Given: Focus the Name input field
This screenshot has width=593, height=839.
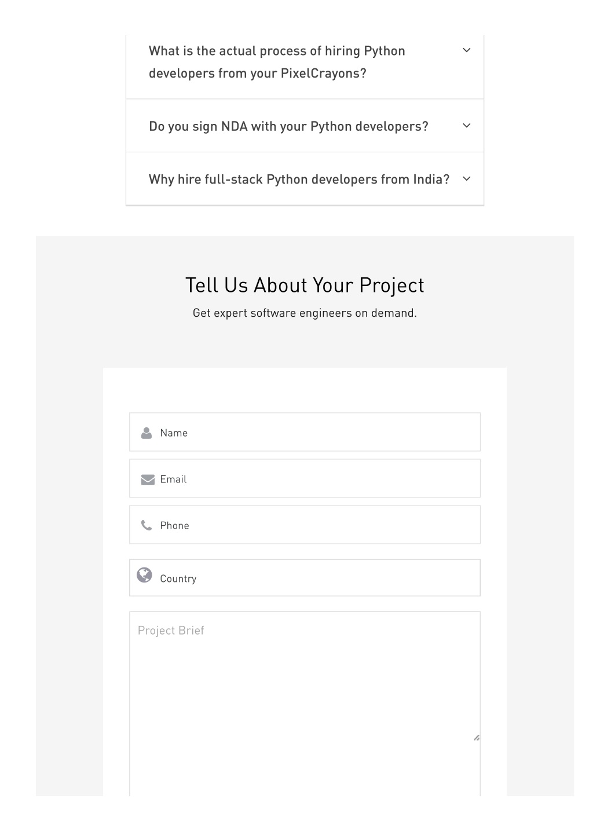Looking at the screenshot, I should 305,432.
